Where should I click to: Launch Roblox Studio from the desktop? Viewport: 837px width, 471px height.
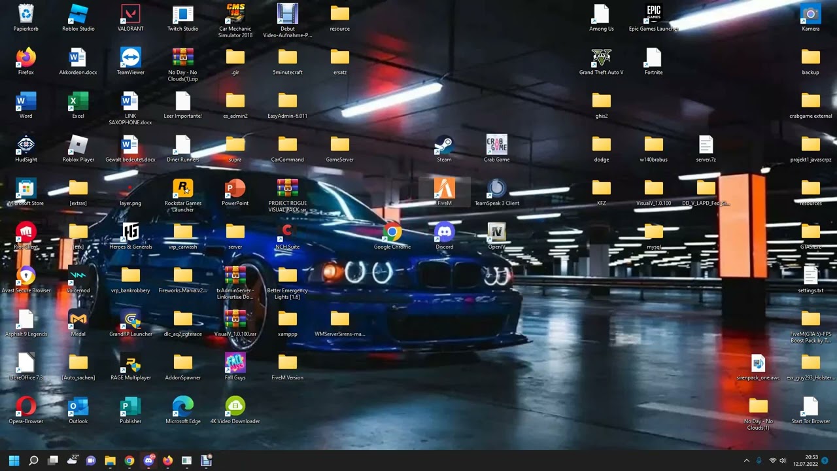click(x=78, y=18)
